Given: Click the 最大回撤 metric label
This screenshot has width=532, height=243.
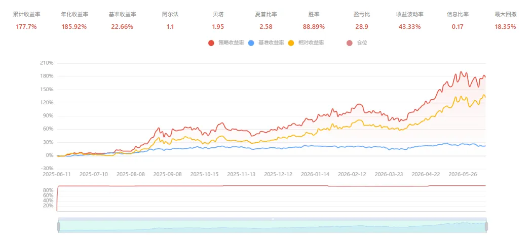Looking at the screenshot, I should pyautogui.click(x=506, y=15).
